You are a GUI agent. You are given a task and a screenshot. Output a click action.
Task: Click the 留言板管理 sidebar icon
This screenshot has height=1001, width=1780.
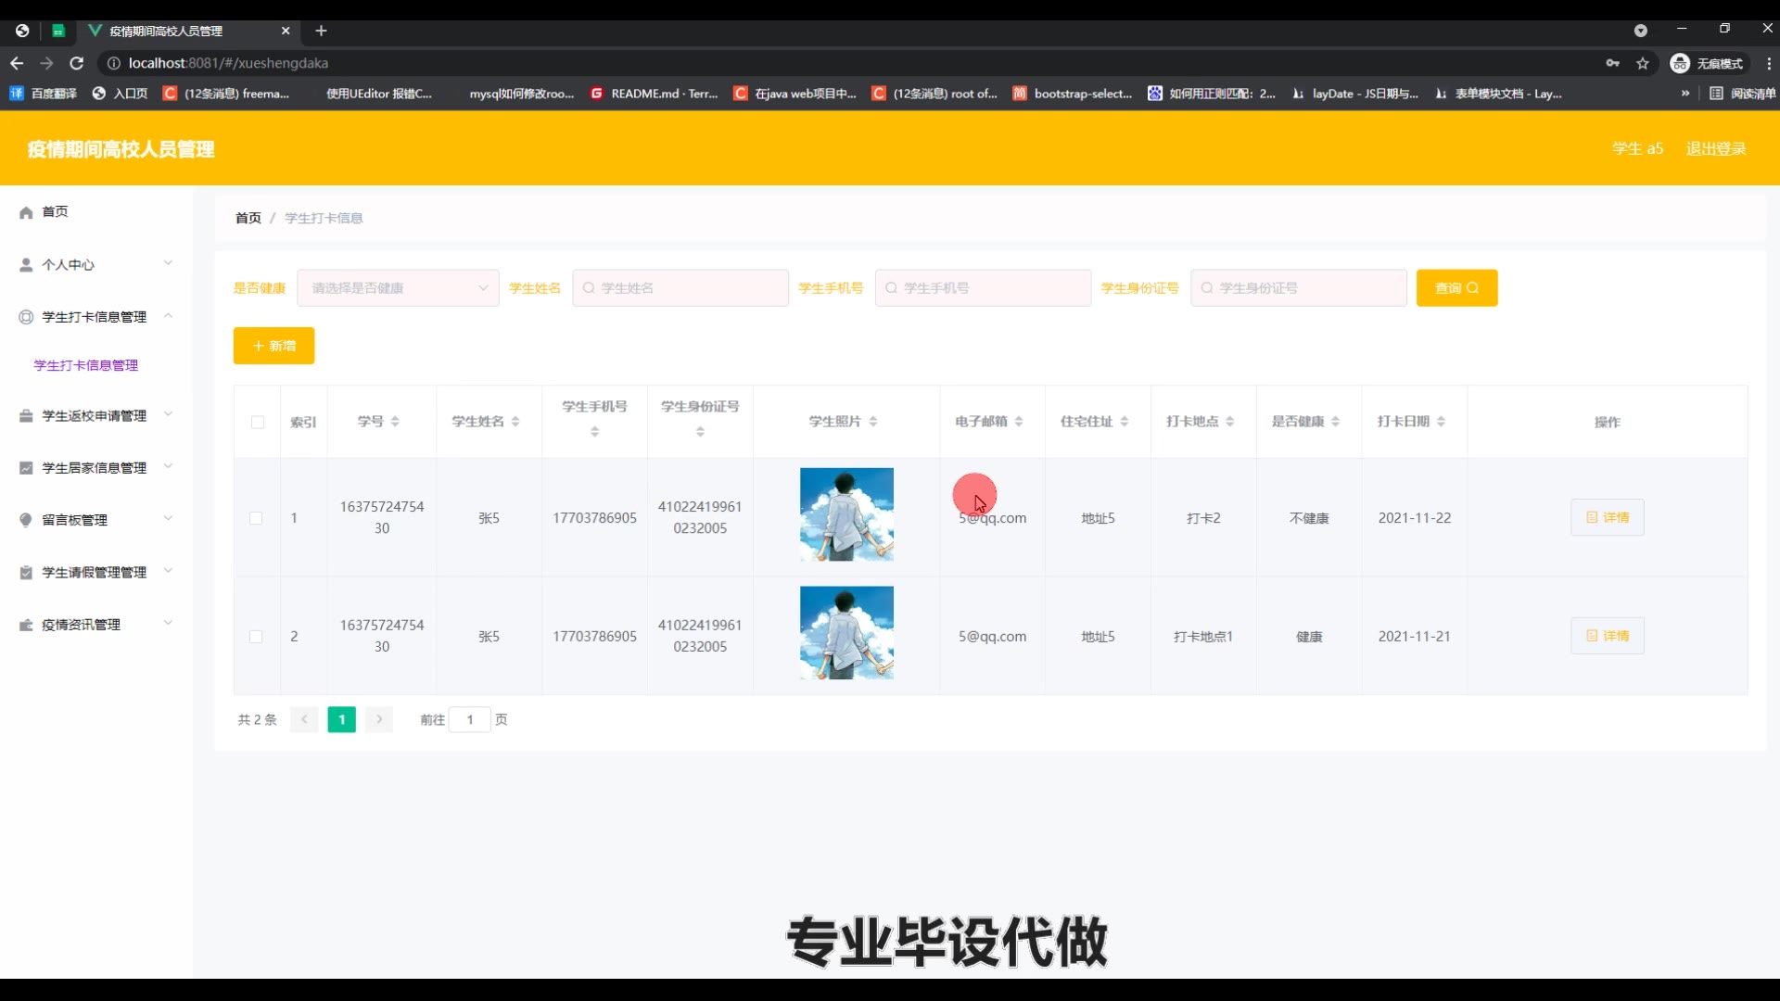coord(26,520)
